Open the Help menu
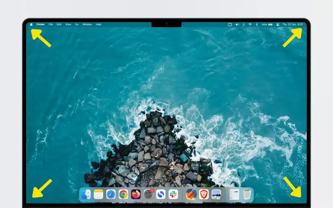Screen dimensions: 333x208 (x=99, y=24)
